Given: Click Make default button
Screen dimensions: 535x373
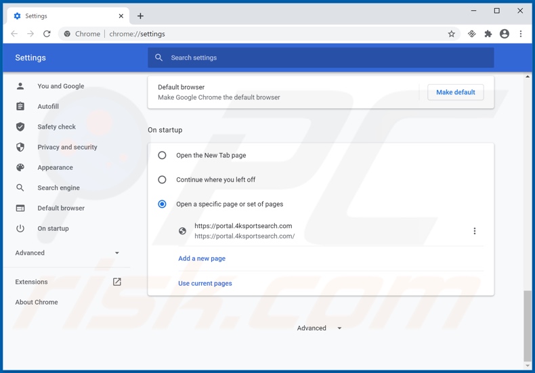Looking at the screenshot, I should click(456, 92).
